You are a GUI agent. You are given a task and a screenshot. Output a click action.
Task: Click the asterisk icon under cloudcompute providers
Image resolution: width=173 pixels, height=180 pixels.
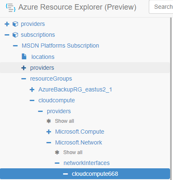[49, 121]
